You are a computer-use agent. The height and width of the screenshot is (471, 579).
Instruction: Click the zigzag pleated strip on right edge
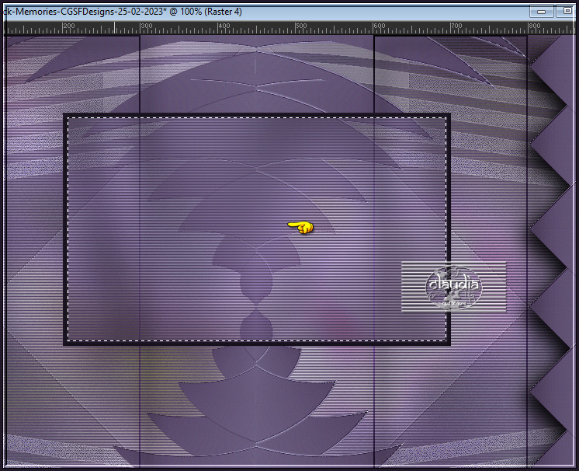pos(551,250)
